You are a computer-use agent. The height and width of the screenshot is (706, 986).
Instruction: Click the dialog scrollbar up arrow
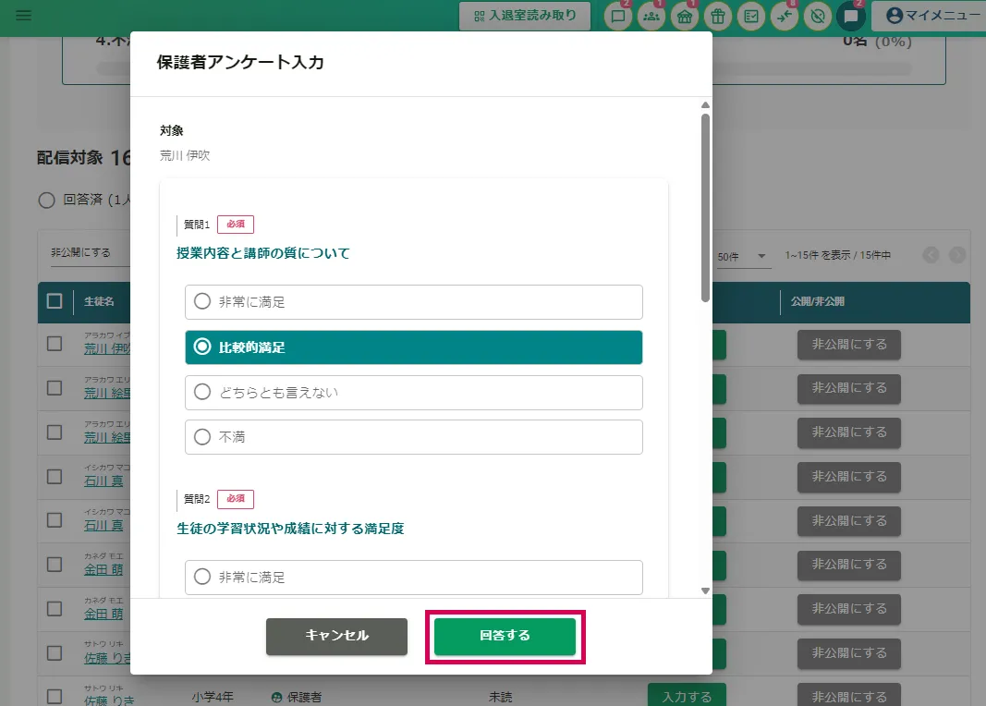705,105
